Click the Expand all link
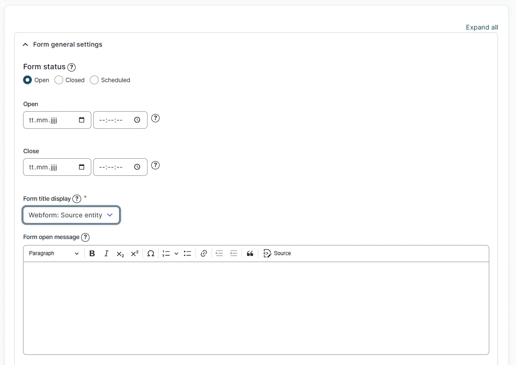Screen dimensions: 516x365 pyautogui.click(x=482, y=27)
